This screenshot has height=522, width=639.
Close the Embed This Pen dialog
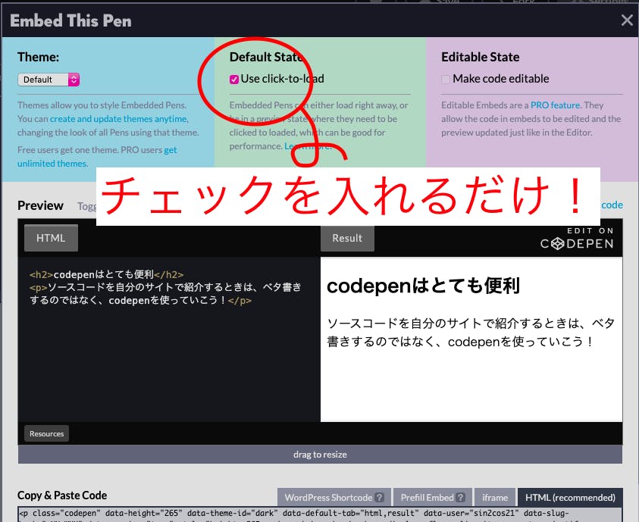pos(627,20)
